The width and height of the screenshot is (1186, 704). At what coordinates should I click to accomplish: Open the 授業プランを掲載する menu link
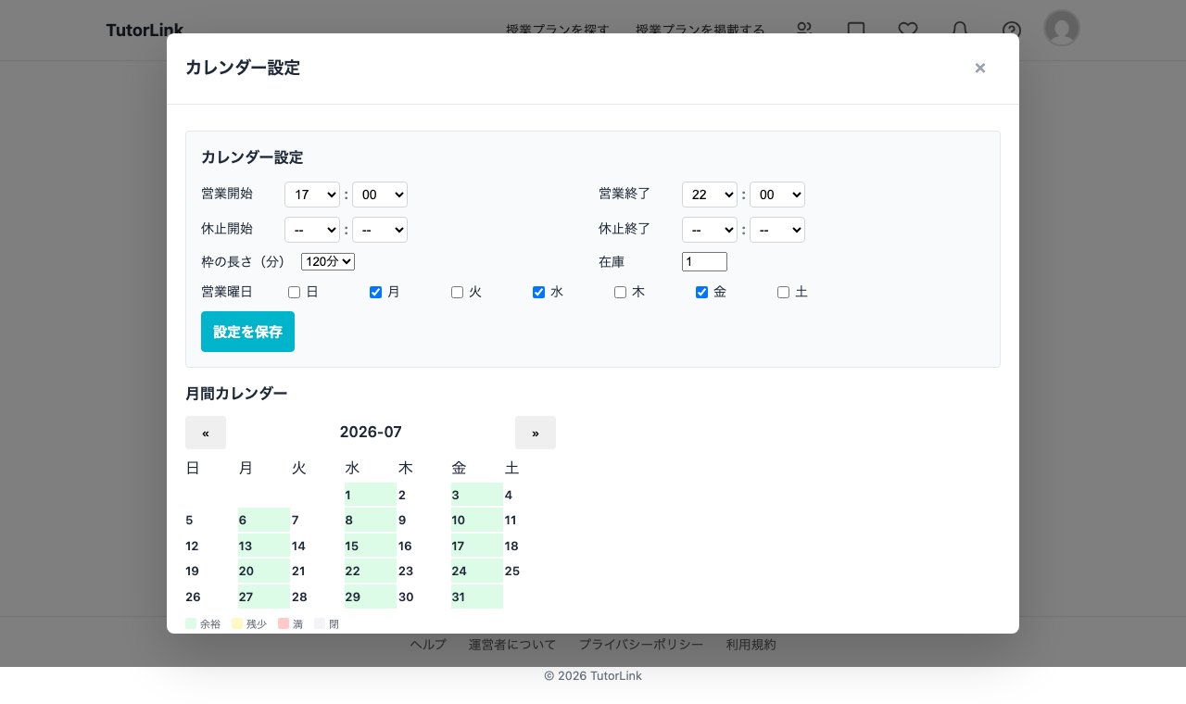point(700,30)
